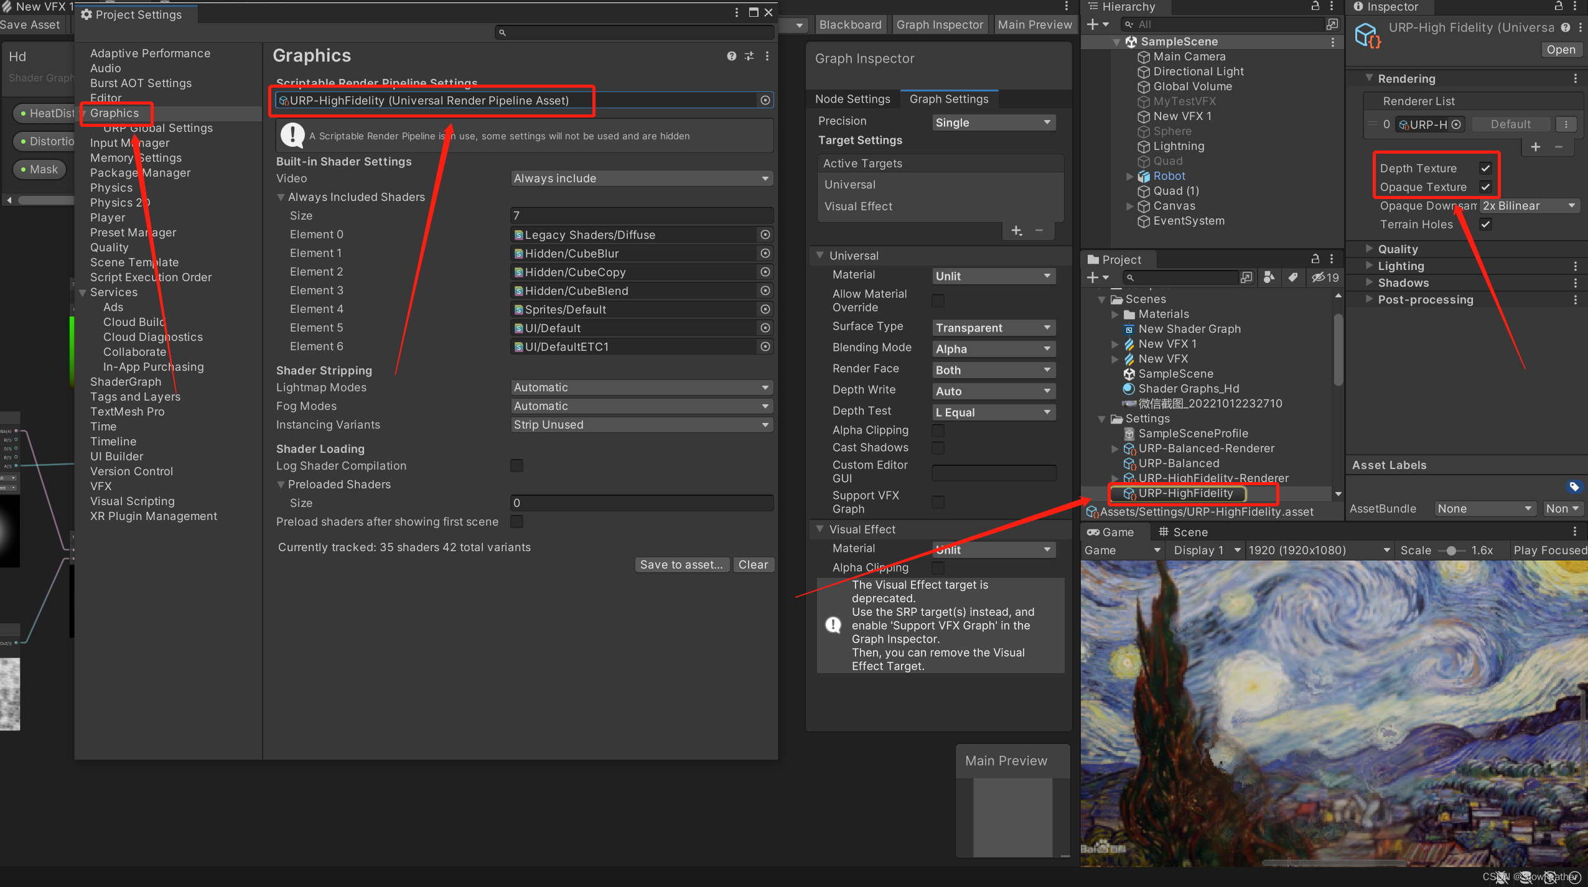1588x887 pixels.
Task: Open the Instancing Variants dropdown
Action: tap(641, 425)
